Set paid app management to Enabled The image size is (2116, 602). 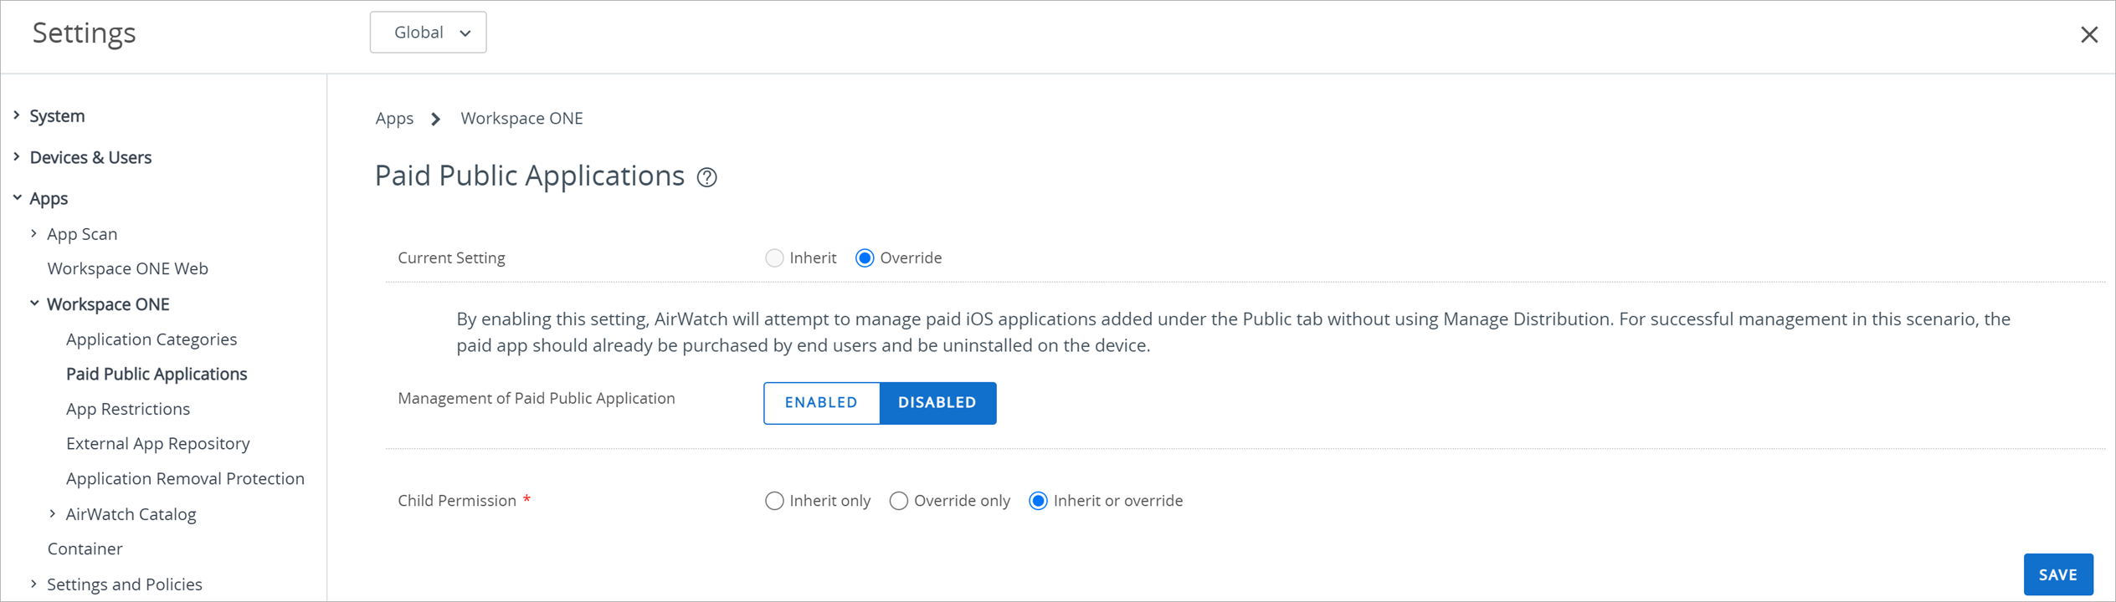[821, 403]
